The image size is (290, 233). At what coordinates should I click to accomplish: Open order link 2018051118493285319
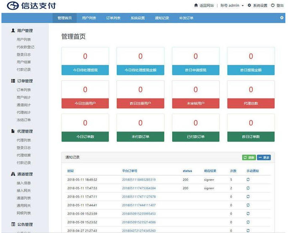[x=139, y=180]
